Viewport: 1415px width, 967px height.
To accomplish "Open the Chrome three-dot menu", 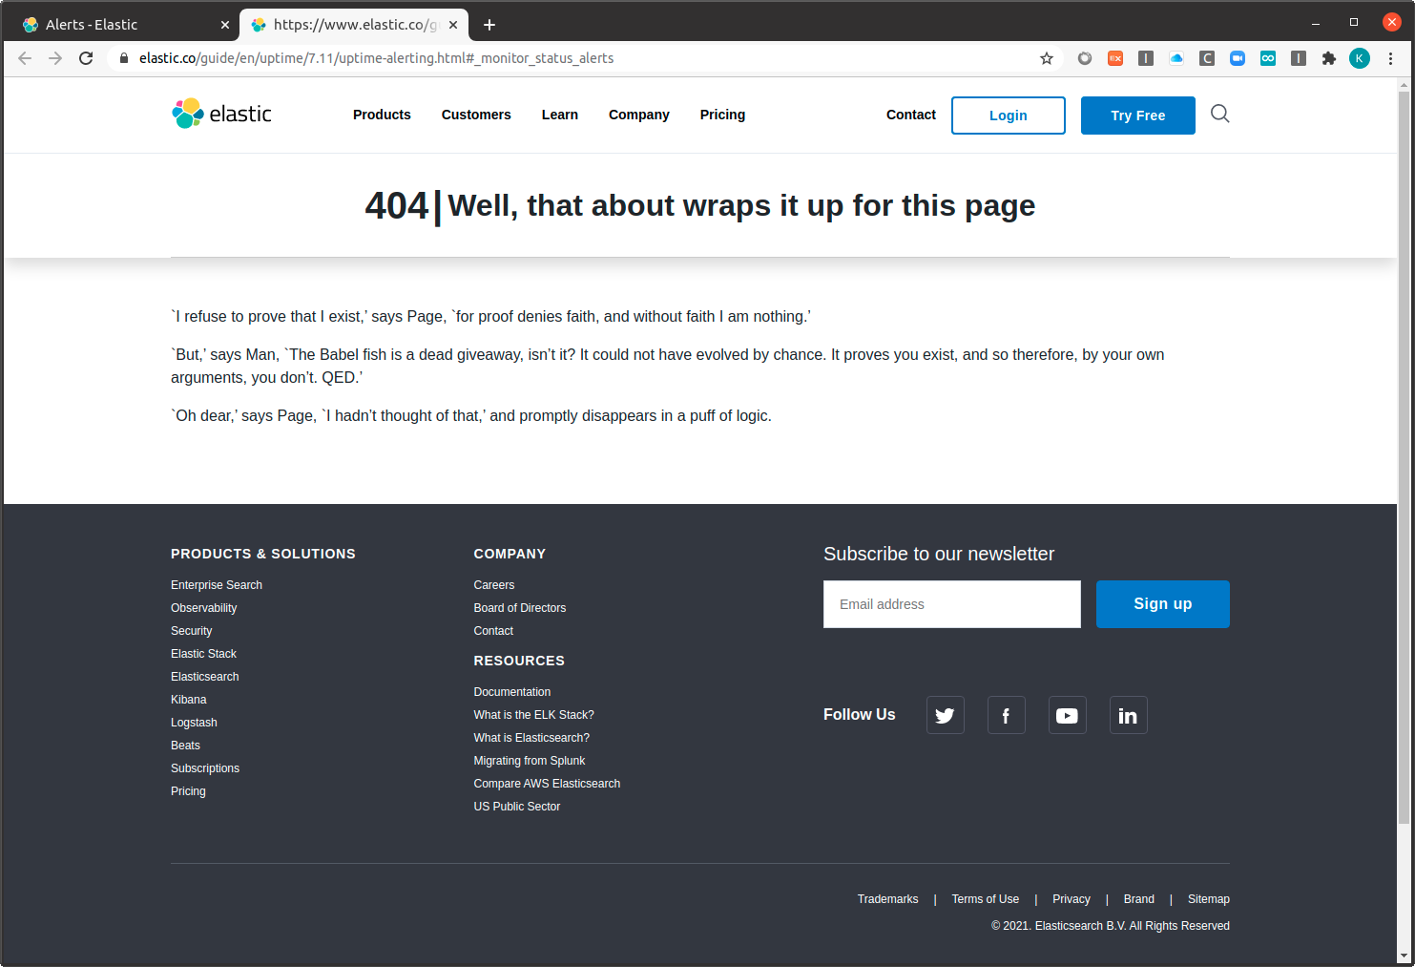I will click(1390, 58).
